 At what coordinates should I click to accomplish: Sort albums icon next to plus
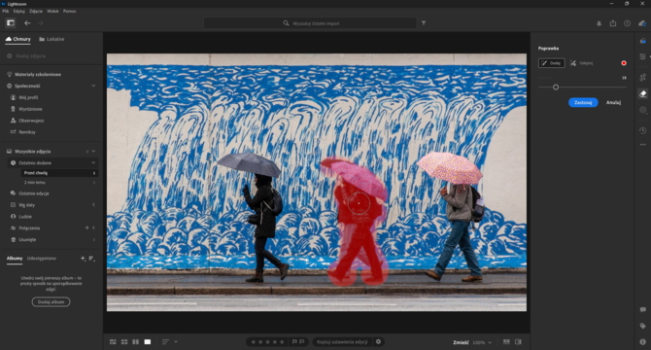click(x=92, y=259)
